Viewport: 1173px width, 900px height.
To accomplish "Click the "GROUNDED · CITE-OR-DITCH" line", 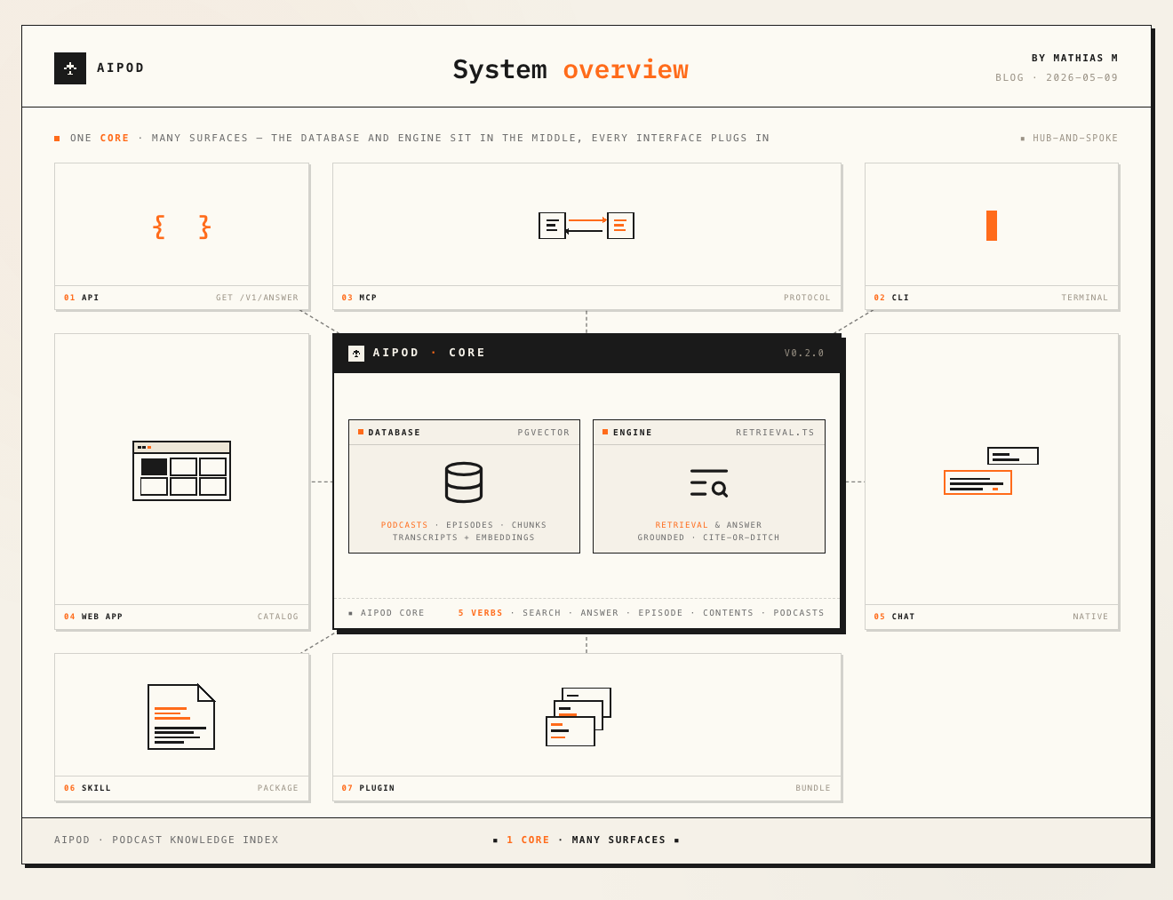I will (708, 538).
